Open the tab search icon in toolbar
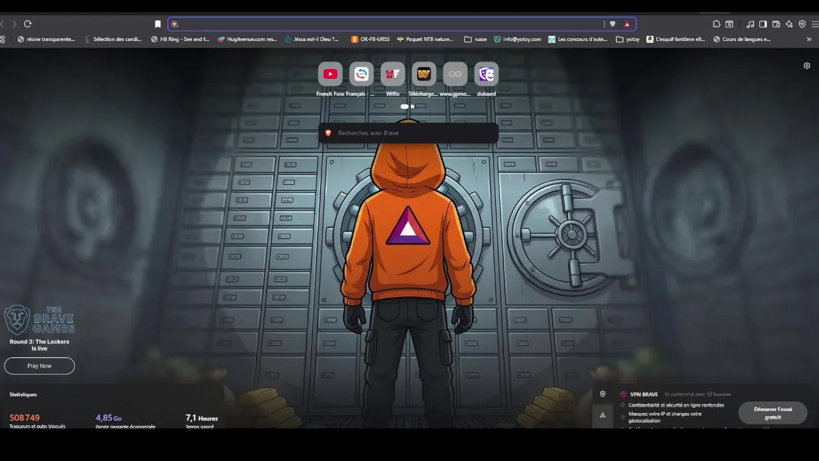 pyautogui.click(x=729, y=24)
